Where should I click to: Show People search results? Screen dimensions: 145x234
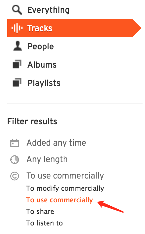click(41, 46)
